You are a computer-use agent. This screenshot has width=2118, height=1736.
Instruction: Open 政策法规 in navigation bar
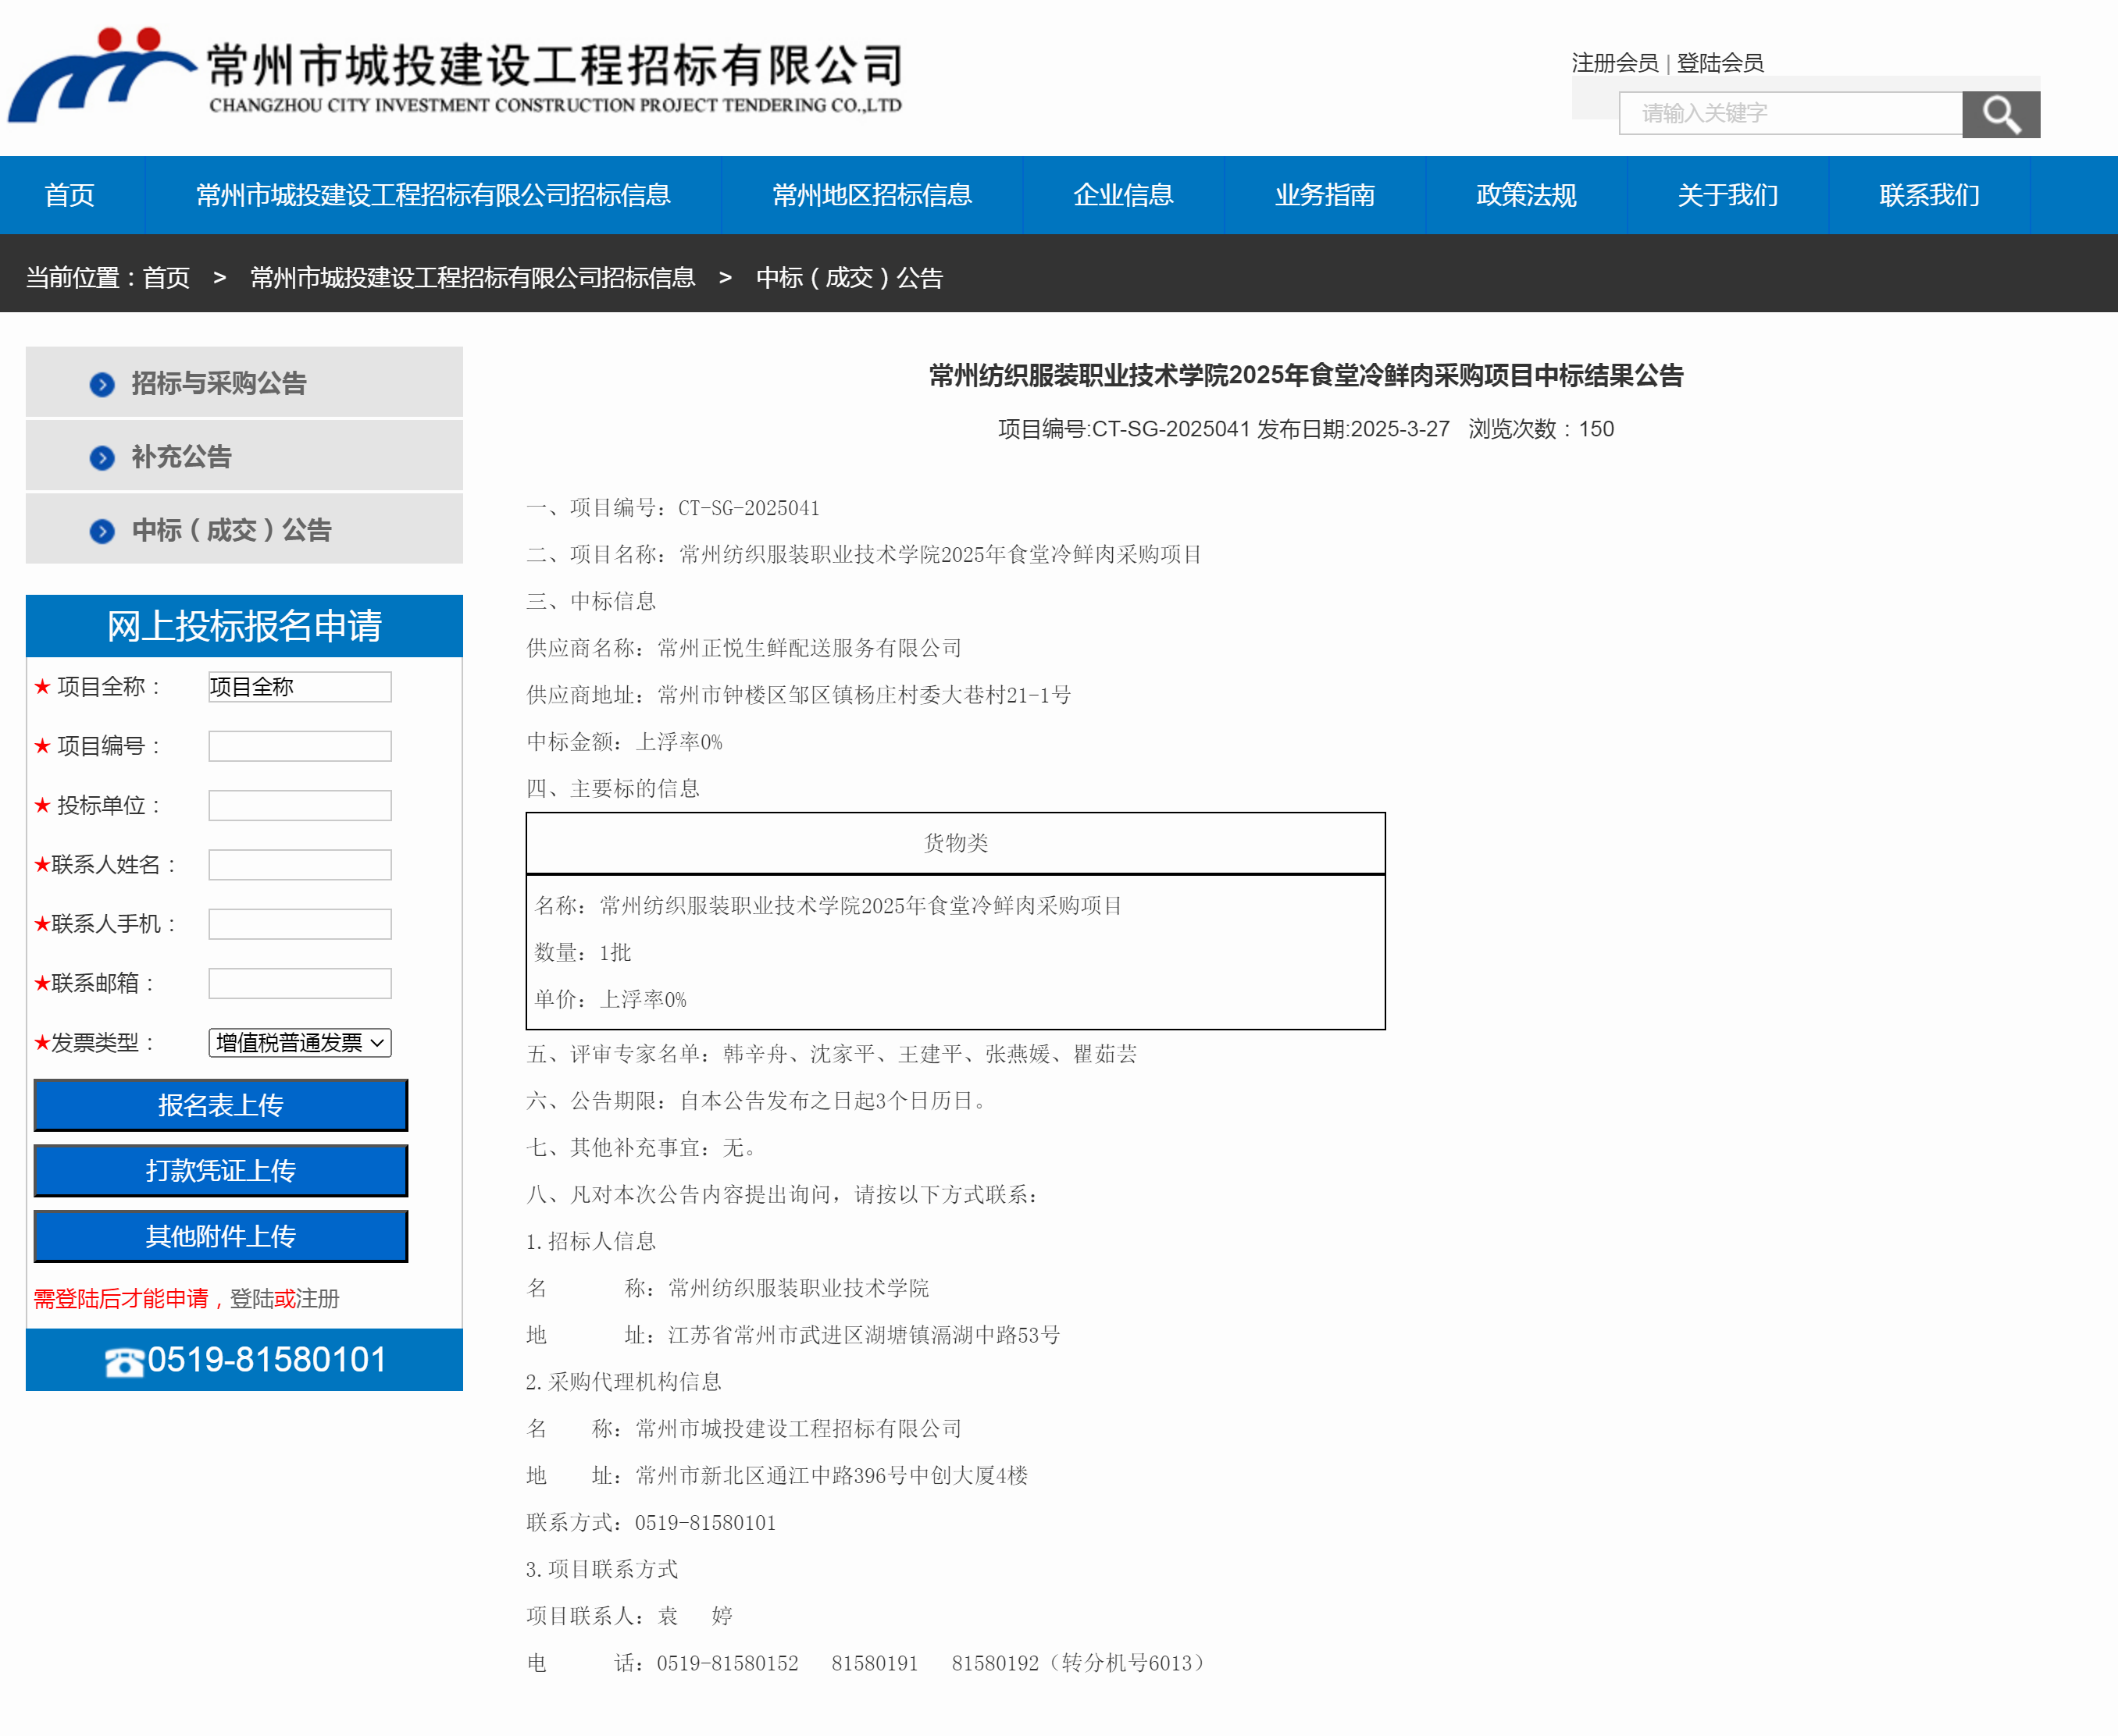[1526, 195]
